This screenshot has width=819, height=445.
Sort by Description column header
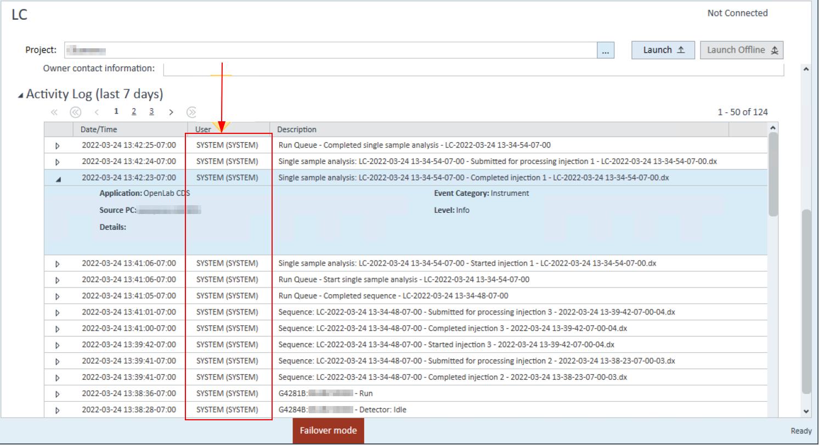[499, 129]
